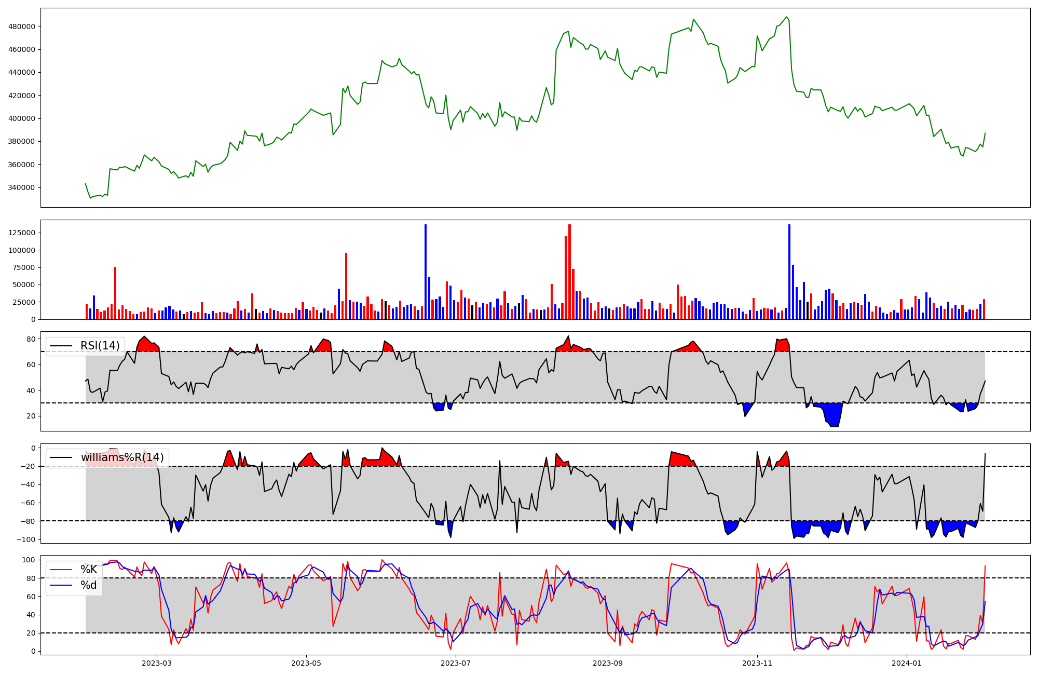Click the tallest red volume bar in August 2023
This screenshot has height=675, width=1038.
569,272
